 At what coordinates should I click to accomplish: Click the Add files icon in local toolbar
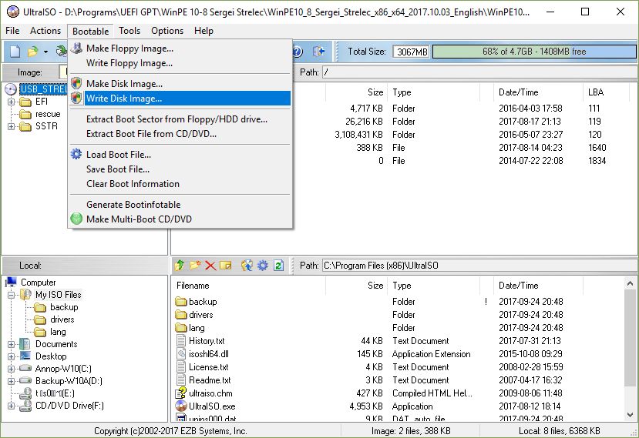pyautogui.click(x=247, y=266)
